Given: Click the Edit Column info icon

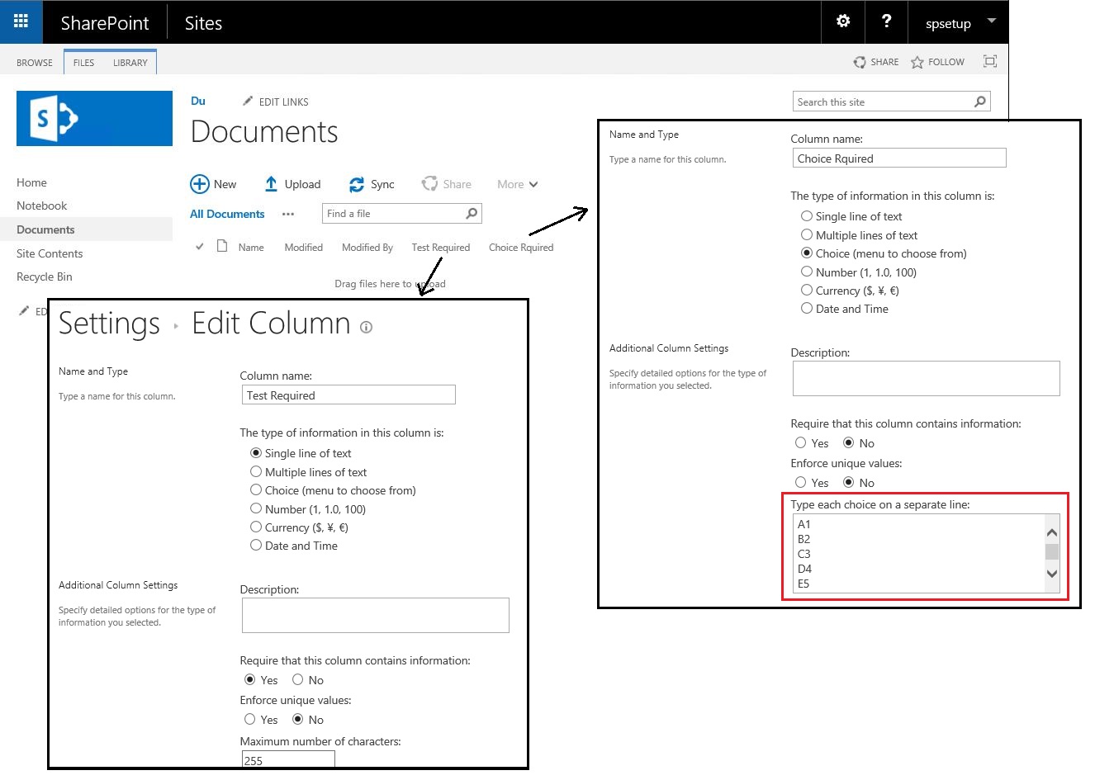Looking at the screenshot, I should click(x=367, y=327).
